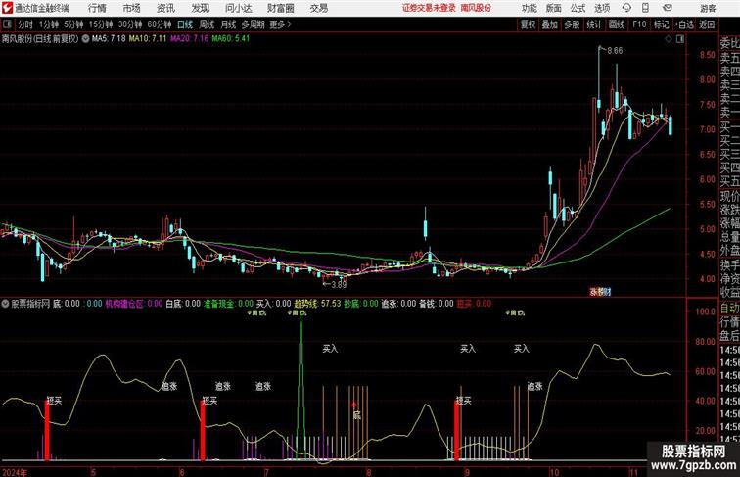This screenshot has width=740, height=477.
Task: Open the 财富圈 menu
Action: pos(280,8)
